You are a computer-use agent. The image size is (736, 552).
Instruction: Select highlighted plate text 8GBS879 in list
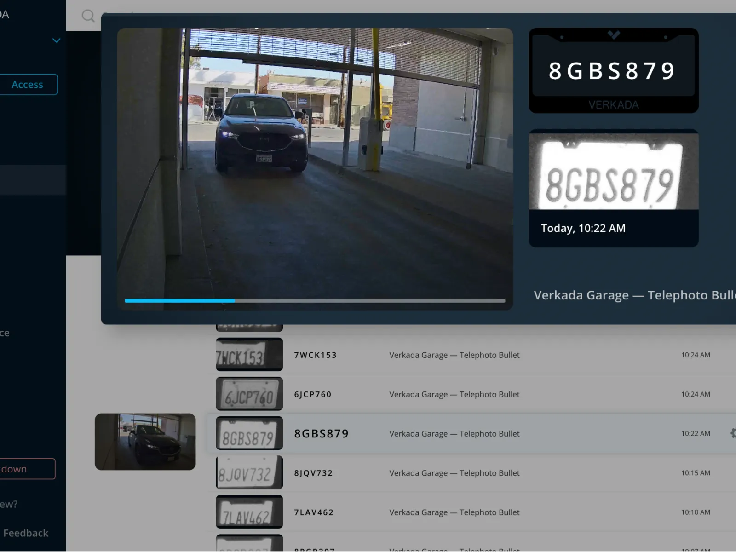click(x=322, y=433)
